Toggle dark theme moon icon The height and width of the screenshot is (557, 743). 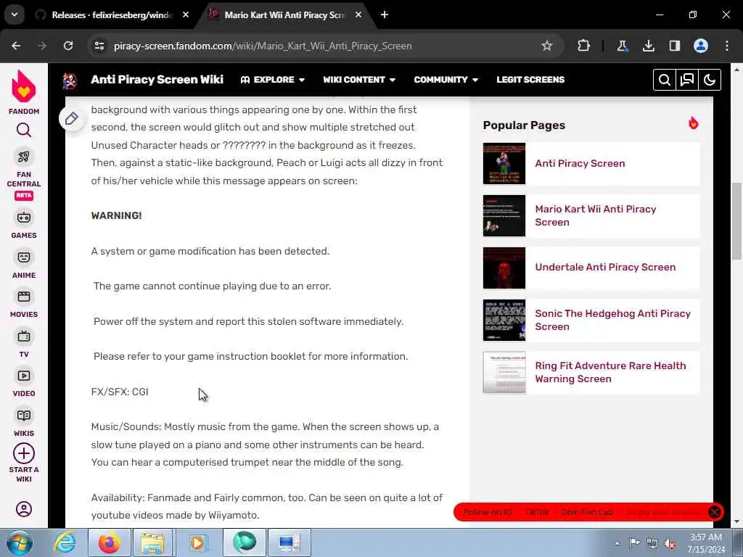tap(710, 80)
